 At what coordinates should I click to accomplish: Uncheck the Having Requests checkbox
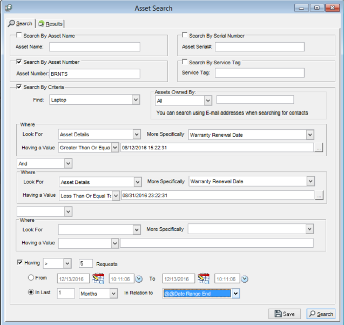pyautogui.click(x=20, y=262)
